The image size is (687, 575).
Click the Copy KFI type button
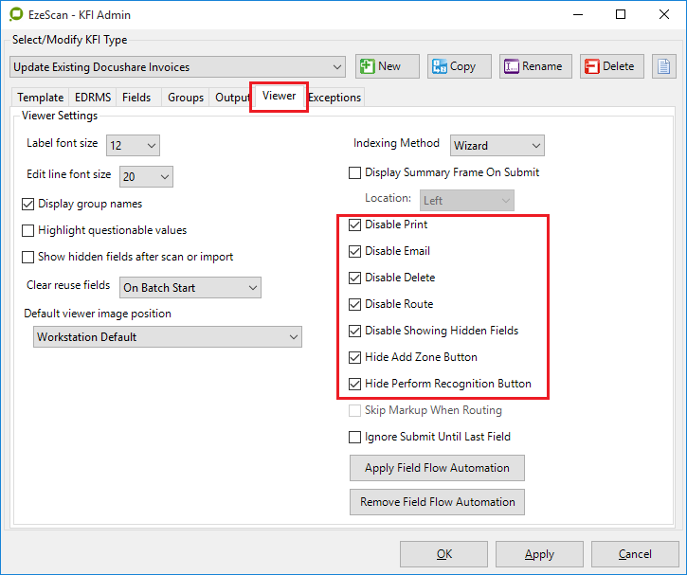[459, 66]
